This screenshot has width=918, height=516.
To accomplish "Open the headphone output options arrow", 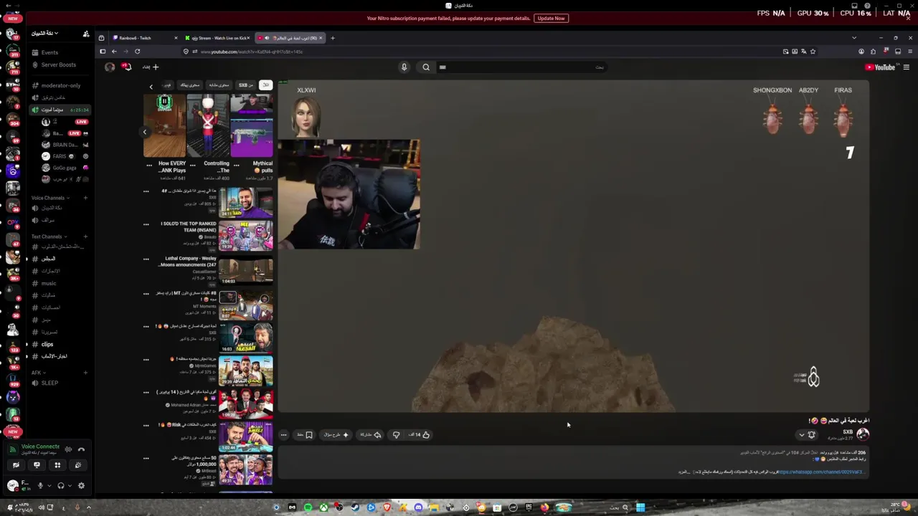I will coord(70,486).
